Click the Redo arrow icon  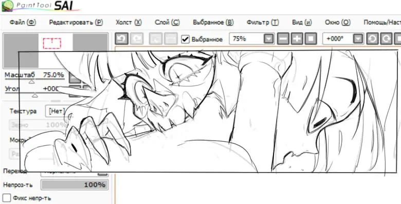(137, 39)
